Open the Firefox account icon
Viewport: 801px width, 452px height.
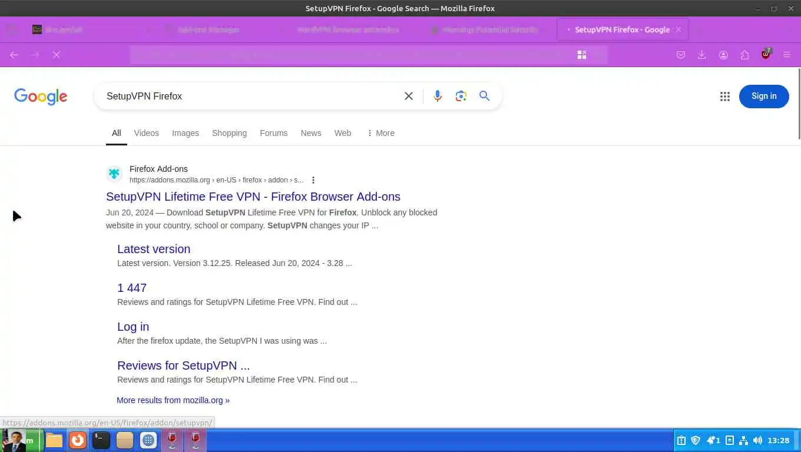(x=723, y=55)
